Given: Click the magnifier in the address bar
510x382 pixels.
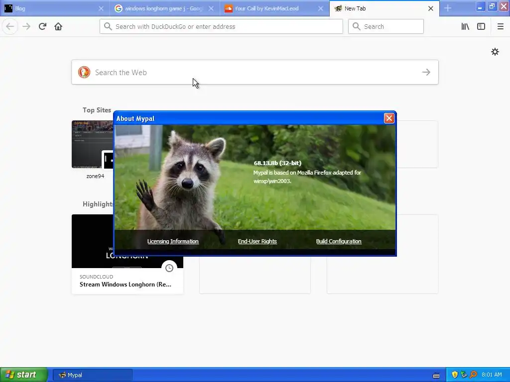Looking at the screenshot, I should coord(108,26).
